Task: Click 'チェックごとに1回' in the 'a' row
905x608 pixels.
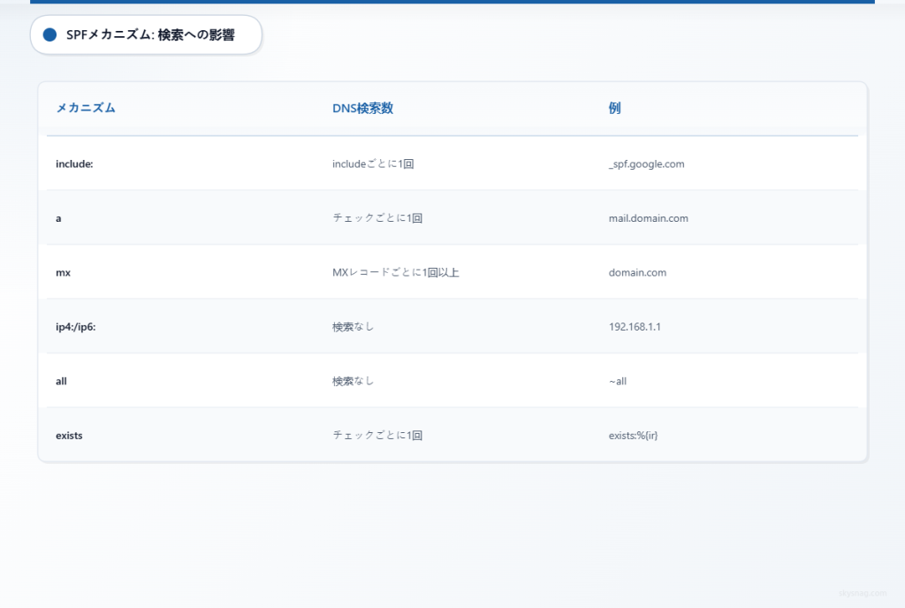Action: (377, 218)
